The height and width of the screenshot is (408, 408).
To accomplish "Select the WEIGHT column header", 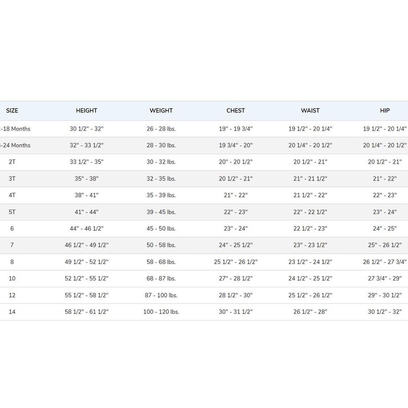I will 161,110.
